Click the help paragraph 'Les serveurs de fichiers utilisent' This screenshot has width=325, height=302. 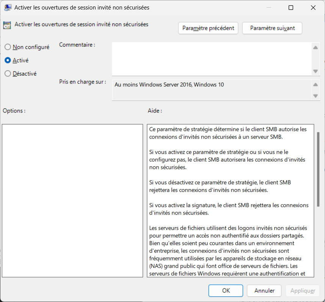(x=228, y=251)
